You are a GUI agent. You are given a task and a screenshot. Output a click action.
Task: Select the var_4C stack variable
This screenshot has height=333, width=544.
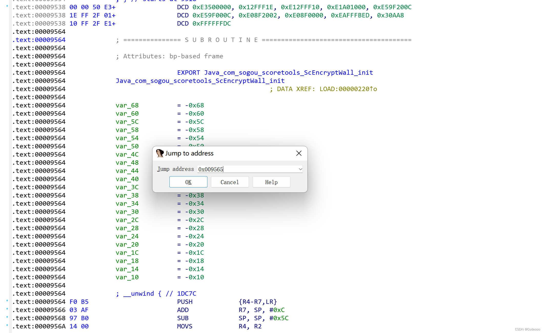coord(127,154)
